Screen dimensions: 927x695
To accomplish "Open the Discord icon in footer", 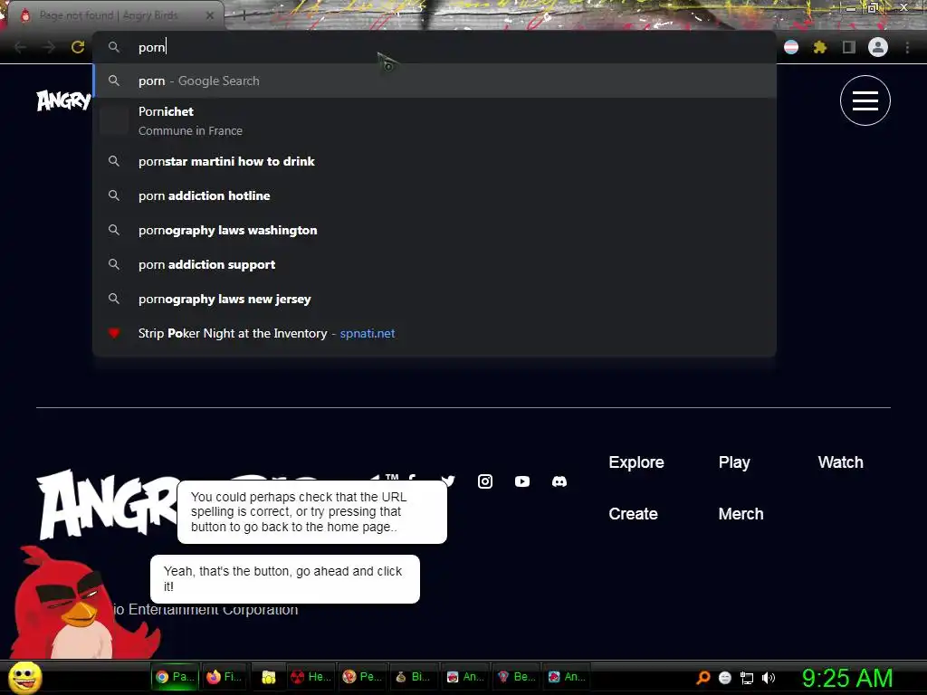I will [559, 481].
